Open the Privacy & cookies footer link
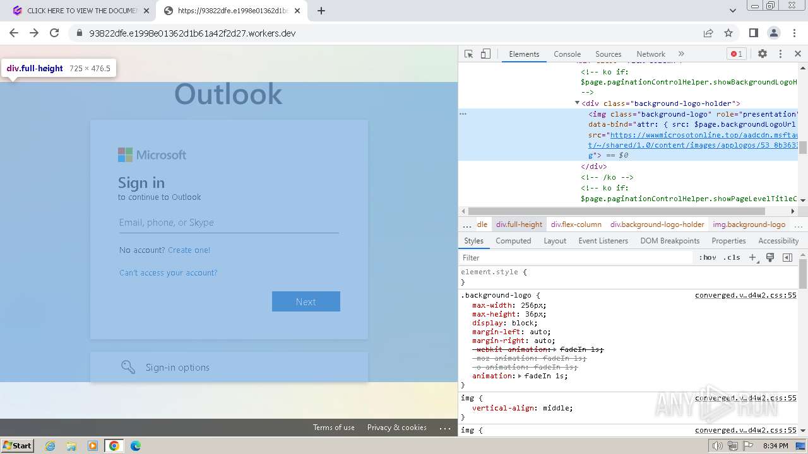The width and height of the screenshot is (808, 454). pyautogui.click(x=397, y=428)
